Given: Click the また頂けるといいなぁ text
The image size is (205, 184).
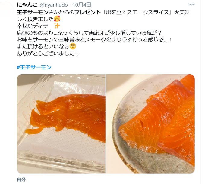Looking at the screenshot, I should click(x=43, y=47).
